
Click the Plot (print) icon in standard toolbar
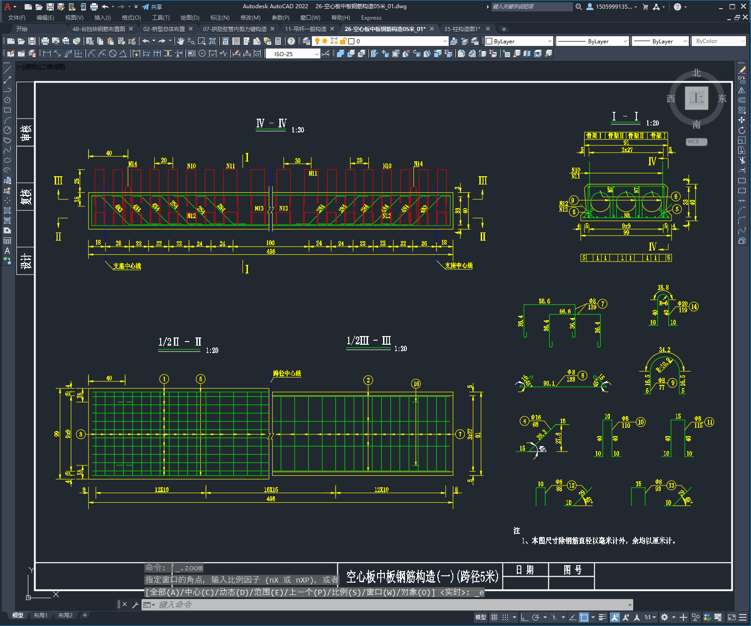point(45,41)
